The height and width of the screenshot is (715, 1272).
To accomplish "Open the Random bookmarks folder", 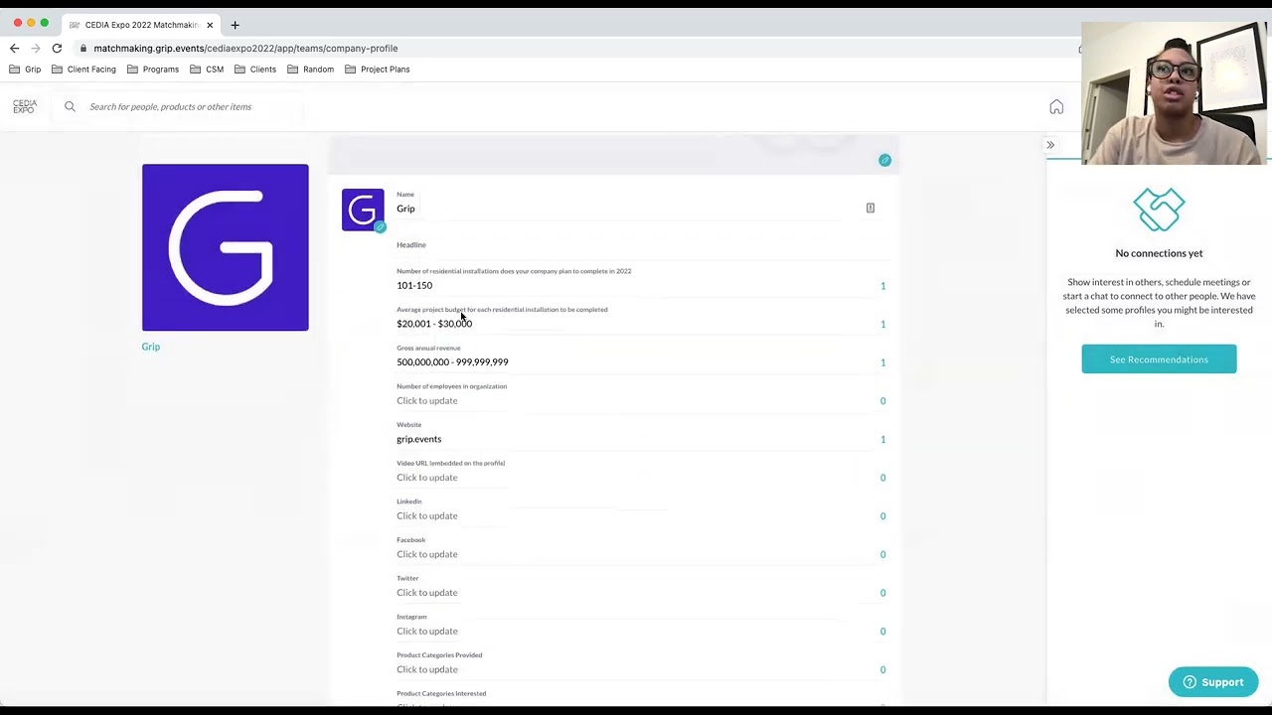I will (311, 70).
